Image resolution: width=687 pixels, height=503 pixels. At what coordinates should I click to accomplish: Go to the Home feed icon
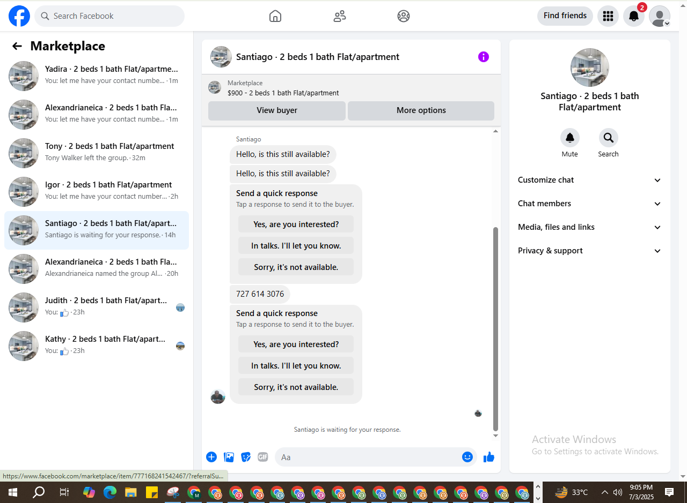(275, 16)
